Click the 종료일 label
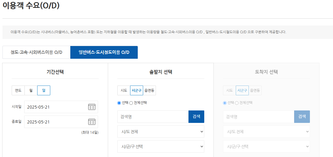The width and height of the screenshot is (333, 157). pos(16,122)
